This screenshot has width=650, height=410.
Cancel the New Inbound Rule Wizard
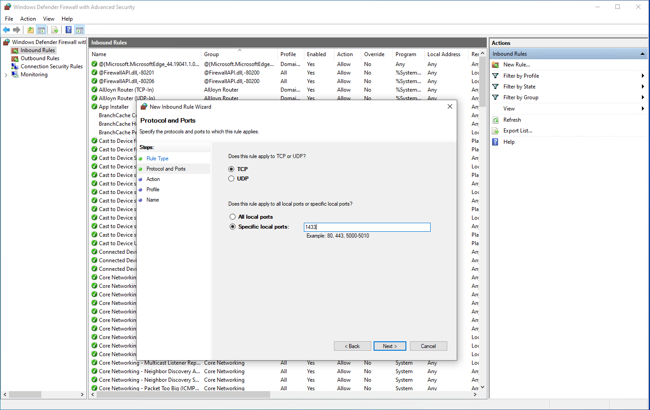pos(428,346)
